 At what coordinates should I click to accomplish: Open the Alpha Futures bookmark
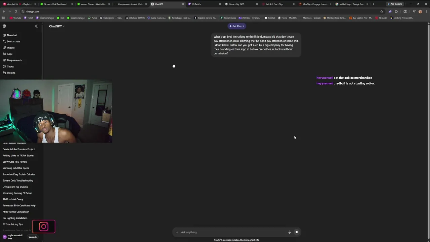click(x=228, y=18)
